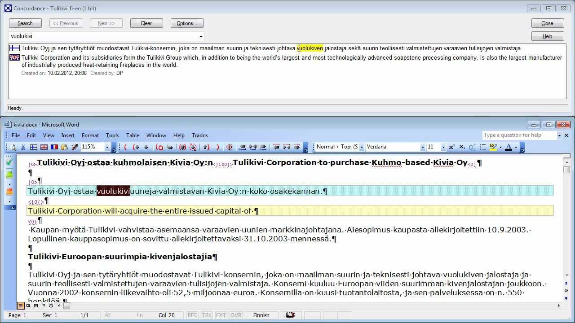Open the Trados menu
The width and height of the screenshot is (575, 323).
(x=200, y=135)
